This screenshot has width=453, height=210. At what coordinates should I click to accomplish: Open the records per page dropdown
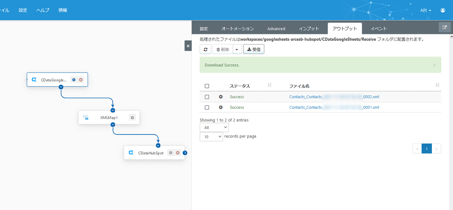(211, 137)
